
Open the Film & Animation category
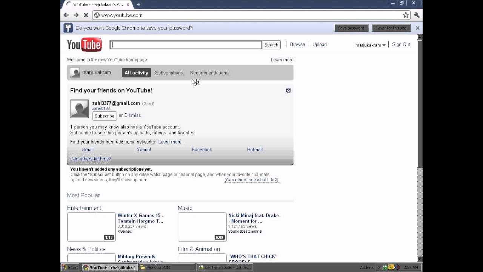click(199, 249)
